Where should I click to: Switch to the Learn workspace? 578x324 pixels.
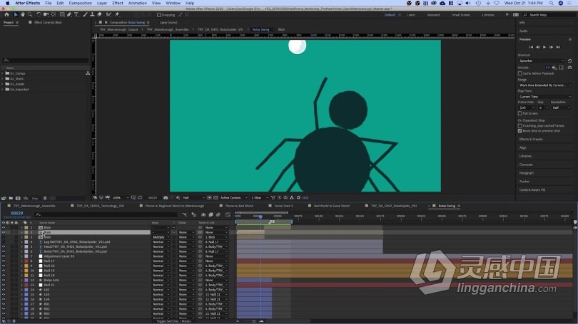(x=411, y=15)
